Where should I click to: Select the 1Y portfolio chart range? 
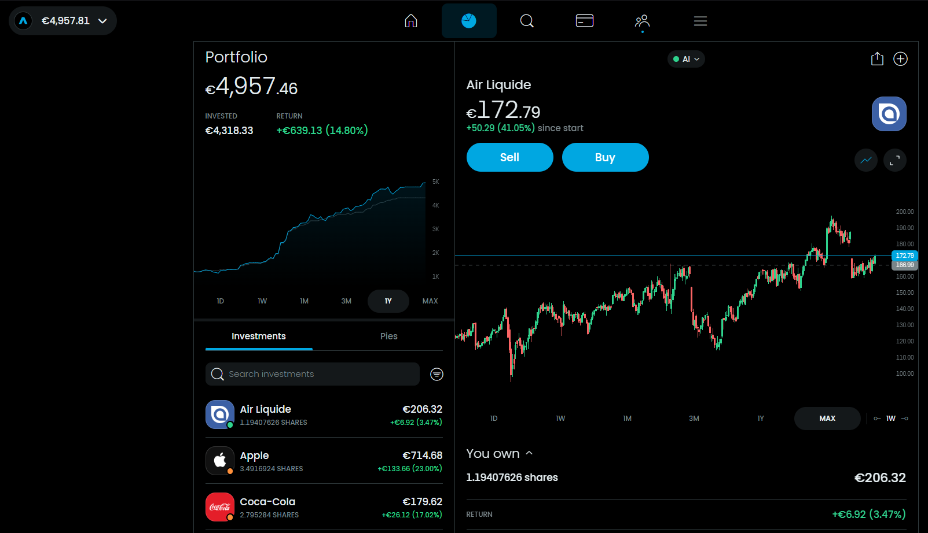click(x=388, y=301)
